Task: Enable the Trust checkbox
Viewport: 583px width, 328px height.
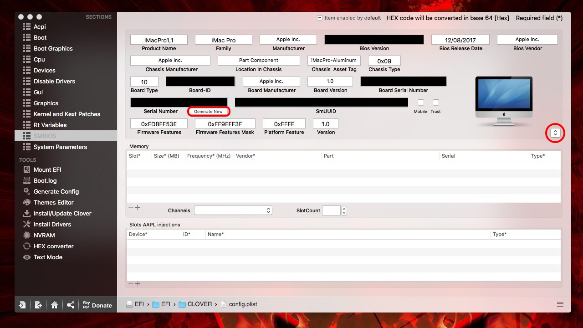Action: 436,102
